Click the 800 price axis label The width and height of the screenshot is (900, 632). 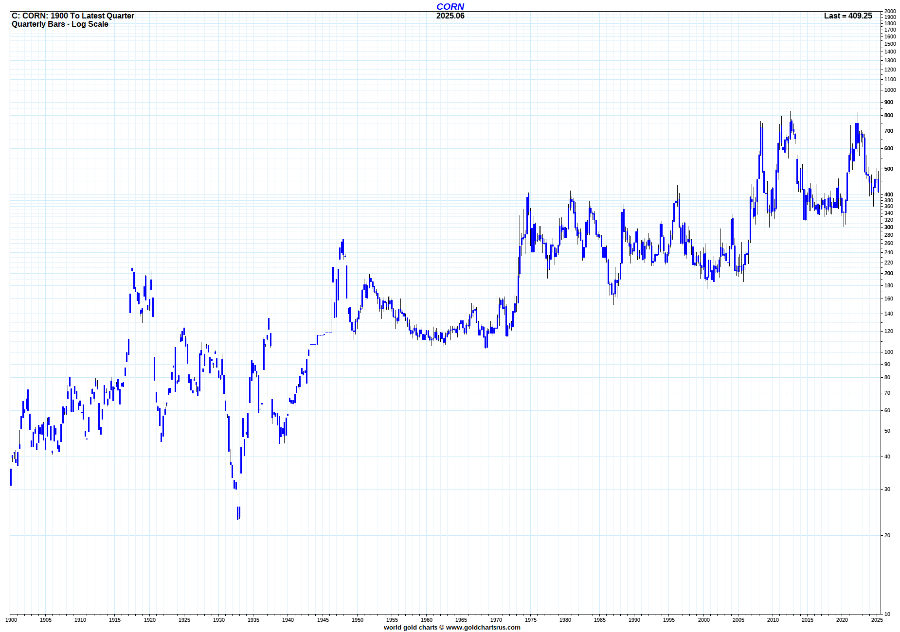889,115
